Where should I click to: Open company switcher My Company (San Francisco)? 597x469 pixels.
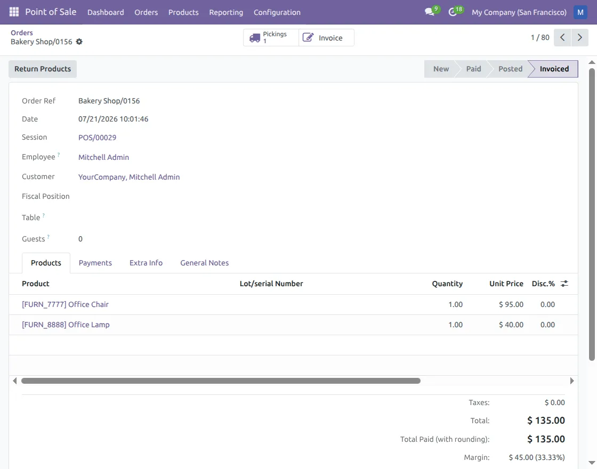pos(519,12)
